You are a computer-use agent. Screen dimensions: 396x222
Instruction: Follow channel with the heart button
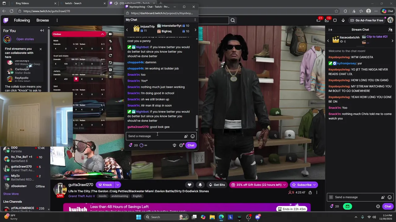tap(189, 185)
